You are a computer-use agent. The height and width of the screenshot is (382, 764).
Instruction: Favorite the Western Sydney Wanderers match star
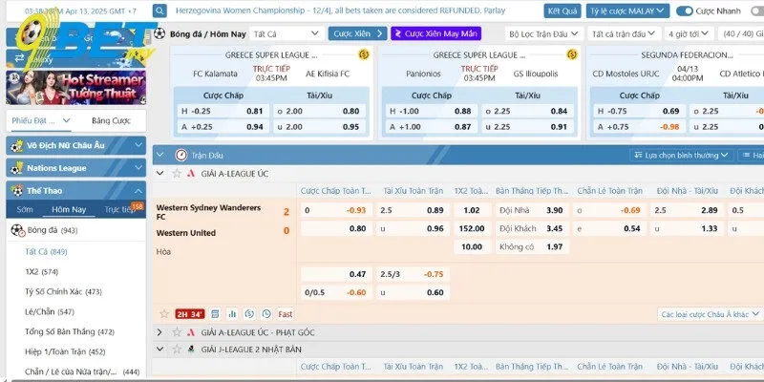click(x=164, y=314)
